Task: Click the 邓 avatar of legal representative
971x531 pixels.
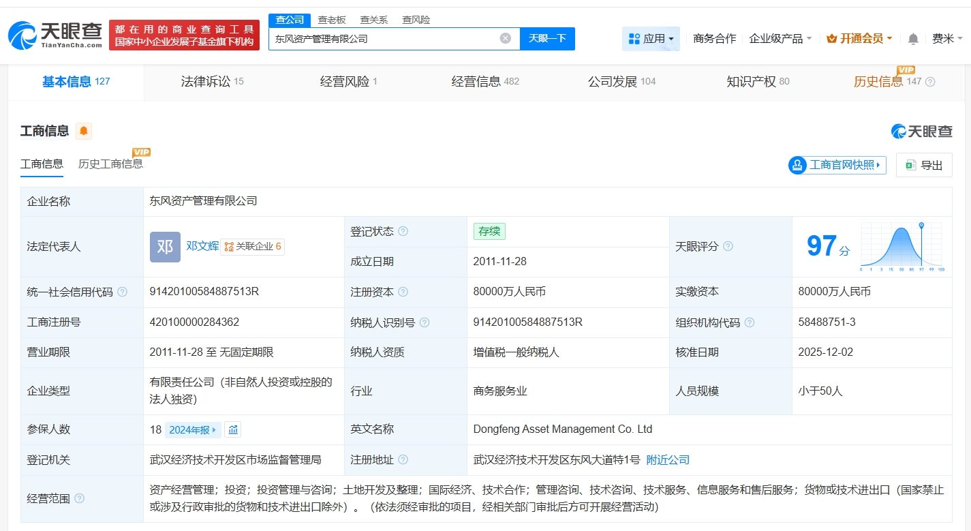Action: (x=165, y=247)
